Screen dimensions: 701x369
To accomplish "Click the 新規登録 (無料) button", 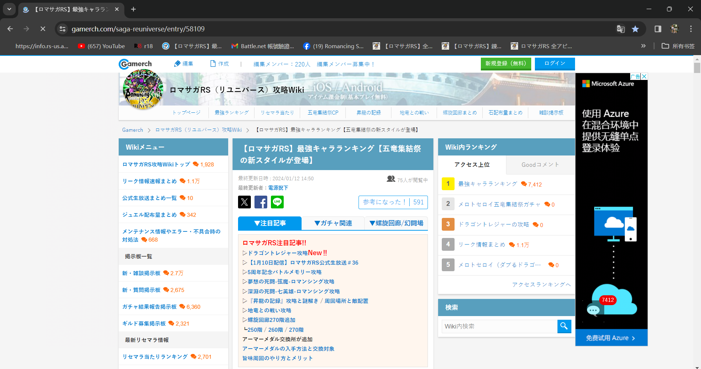I will pyautogui.click(x=506, y=64).
